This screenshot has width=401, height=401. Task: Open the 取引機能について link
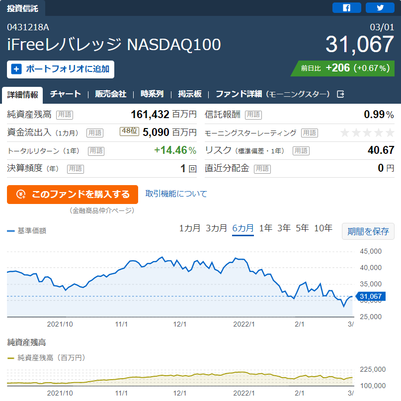(176, 194)
